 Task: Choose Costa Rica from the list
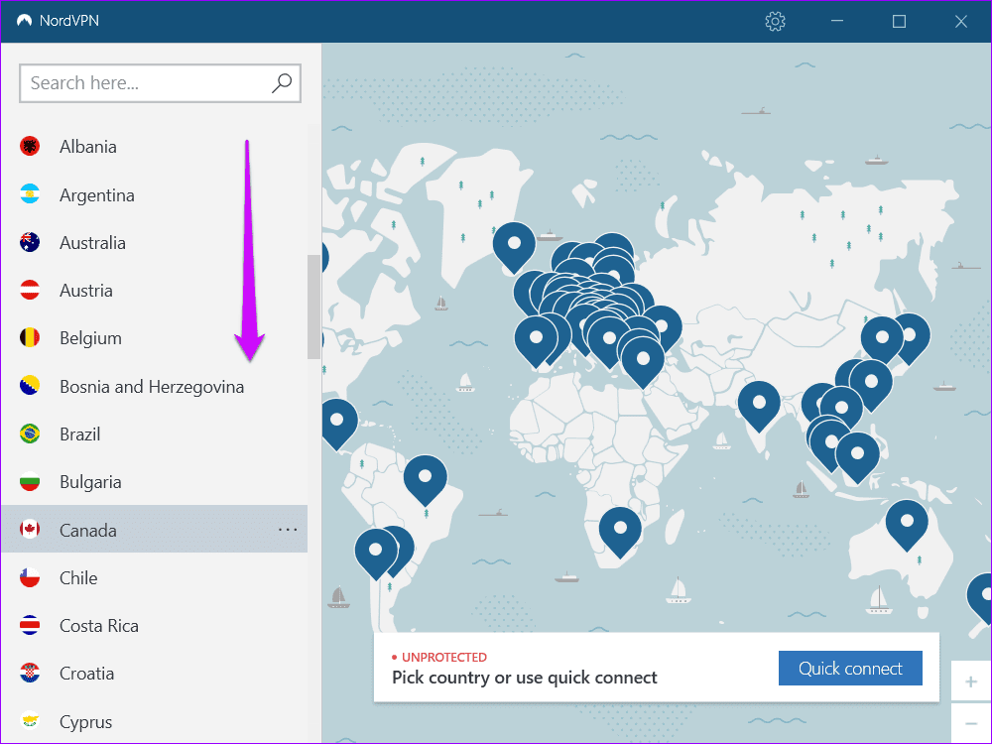pos(154,626)
